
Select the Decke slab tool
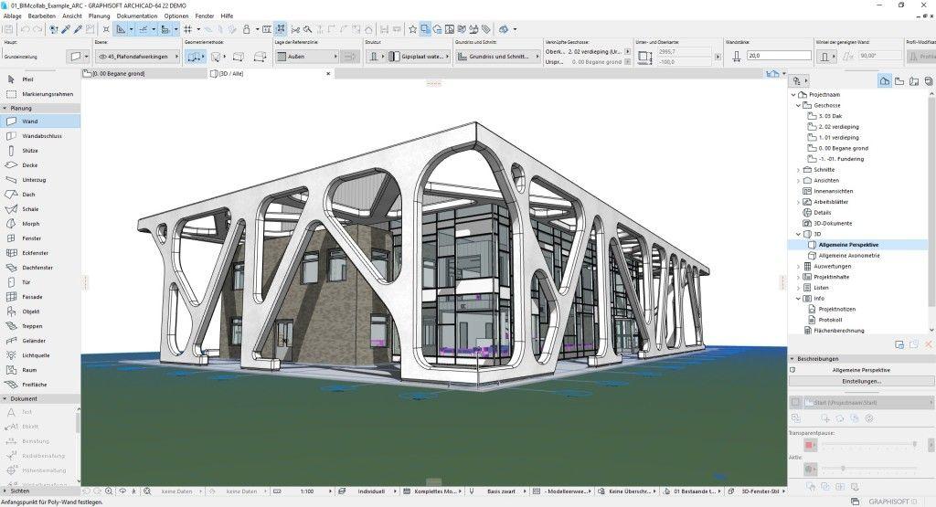click(x=40, y=165)
